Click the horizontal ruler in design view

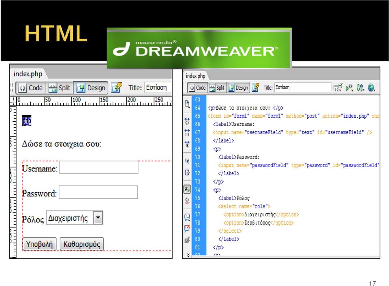[x=94, y=101]
